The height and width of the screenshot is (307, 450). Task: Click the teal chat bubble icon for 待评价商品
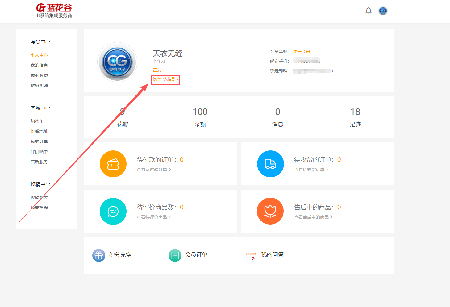click(x=113, y=211)
